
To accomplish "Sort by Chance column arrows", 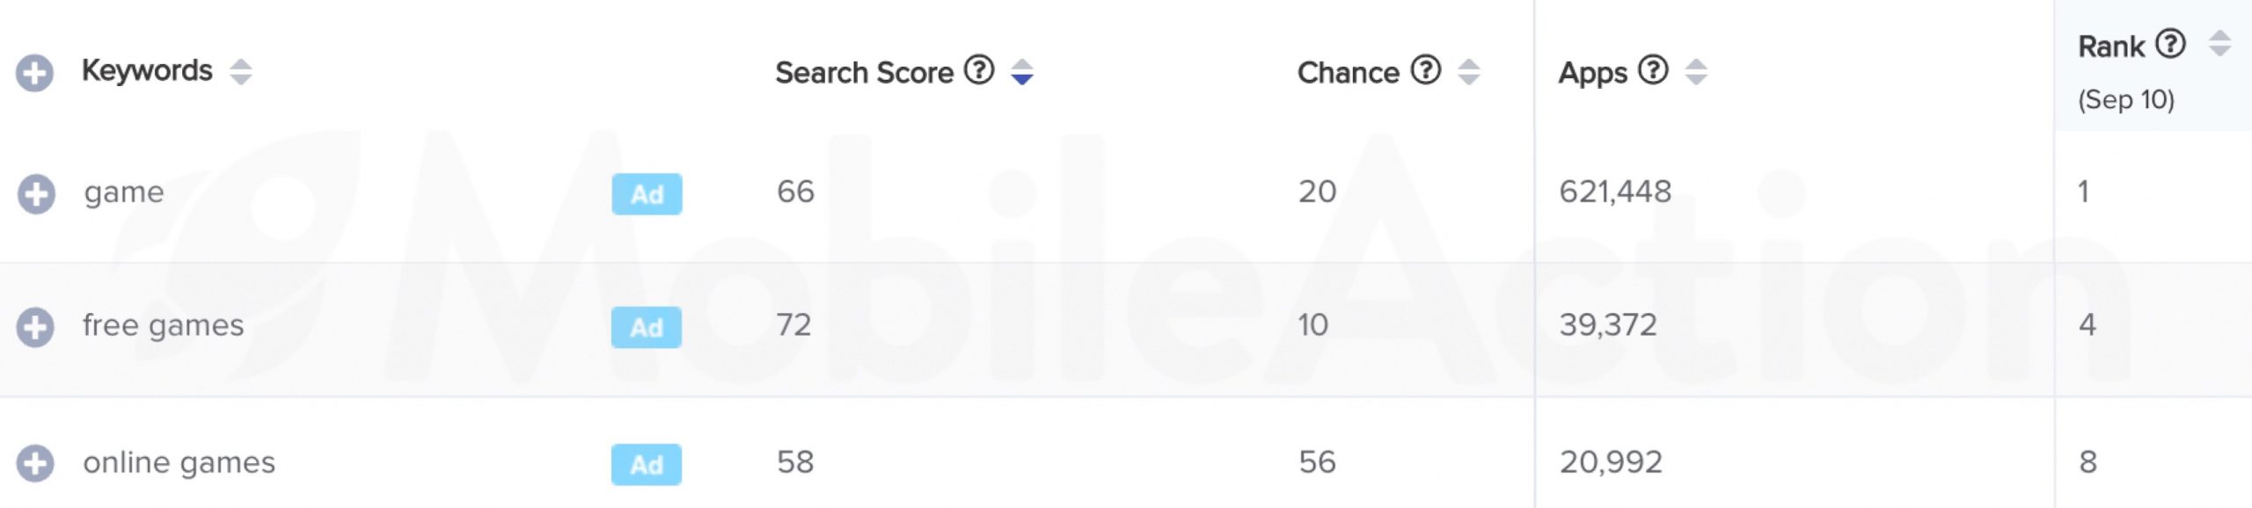I will click(x=1469, y=71).
